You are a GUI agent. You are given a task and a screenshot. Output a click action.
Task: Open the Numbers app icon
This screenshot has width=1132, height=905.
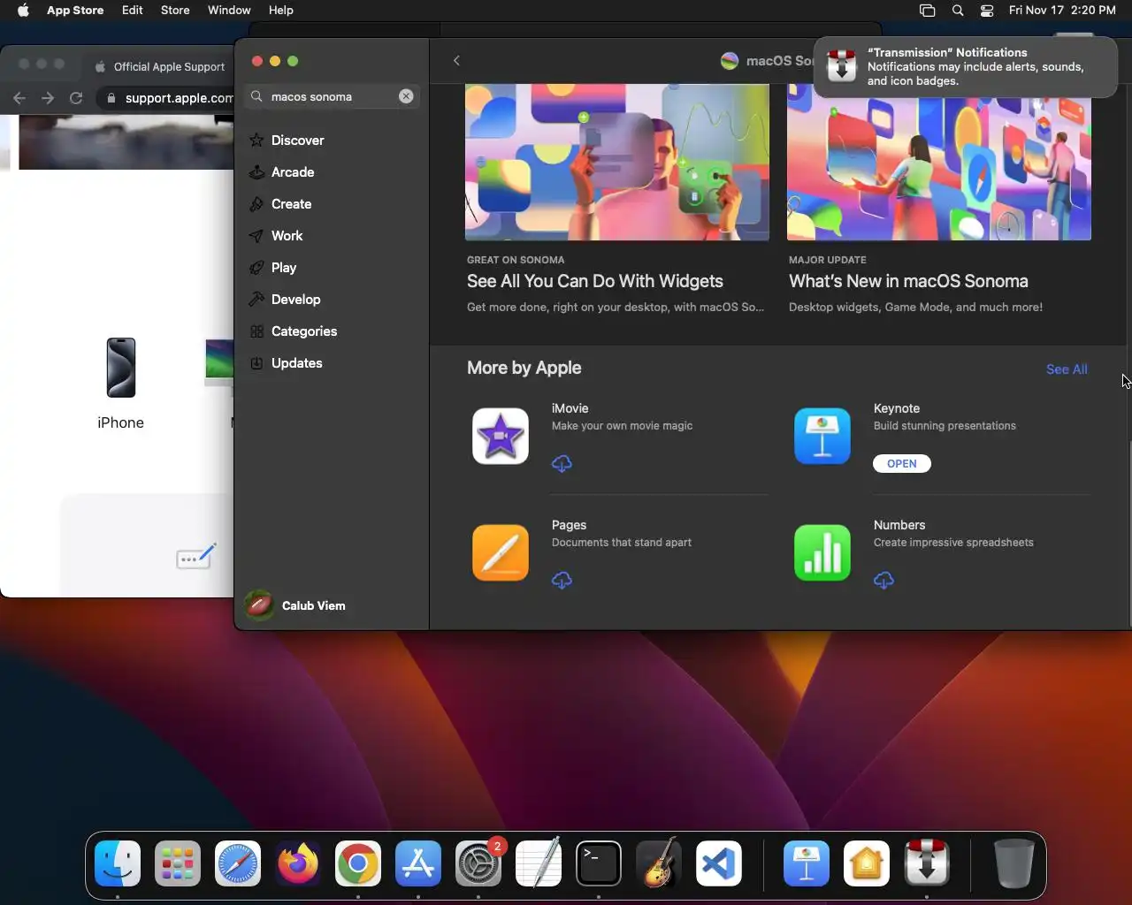click(822, 552)
